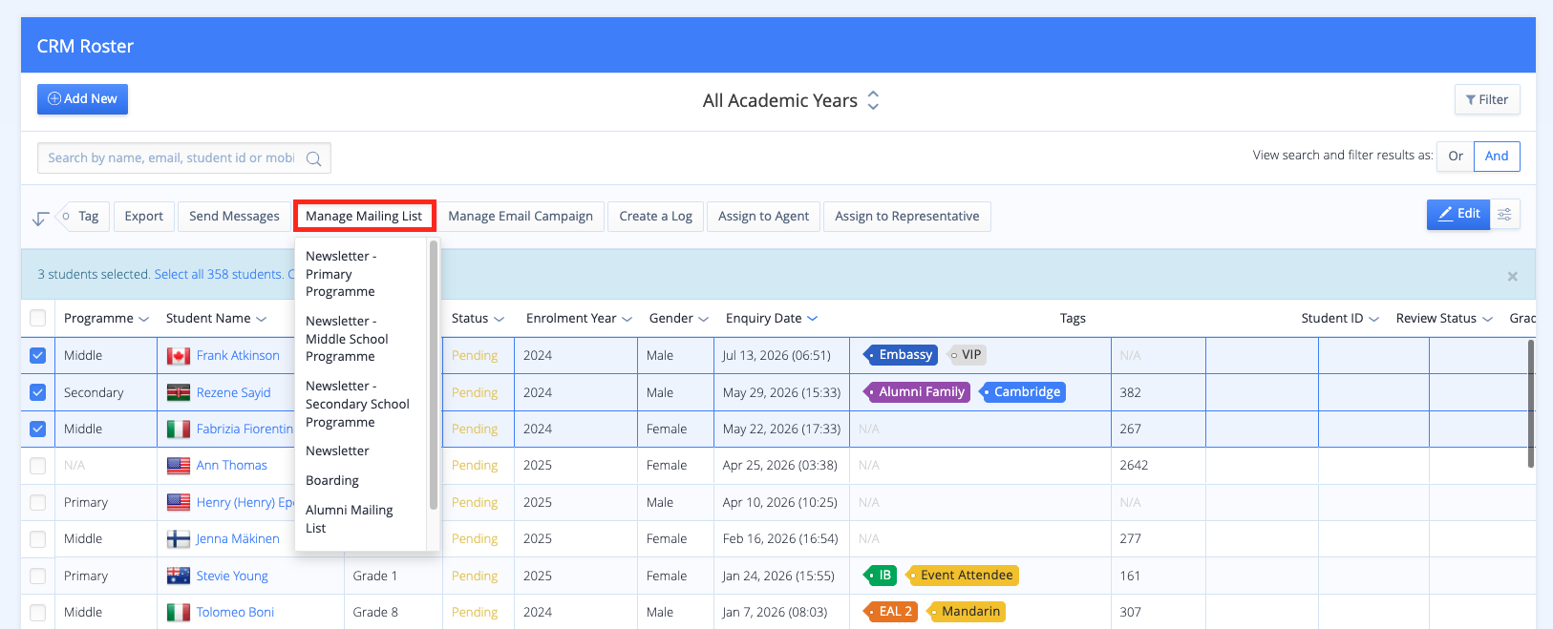This screenshot has width=1553, height=629.
Task: Open the All Academic Years selector
Action: pos(791,101)
